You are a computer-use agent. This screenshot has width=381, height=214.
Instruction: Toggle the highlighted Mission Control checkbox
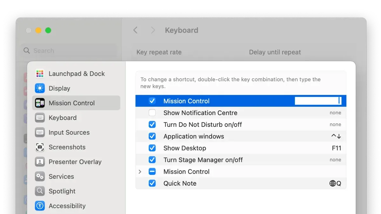(152, 101)
